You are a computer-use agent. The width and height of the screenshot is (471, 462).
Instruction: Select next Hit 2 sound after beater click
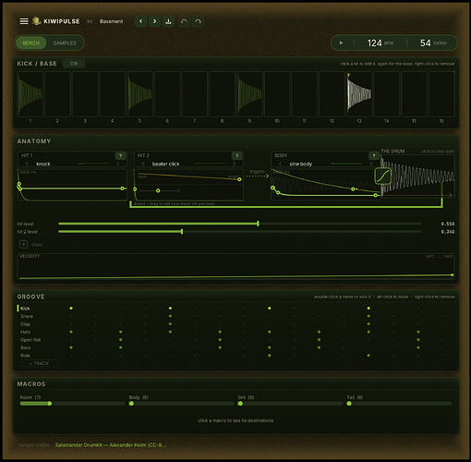234,164
